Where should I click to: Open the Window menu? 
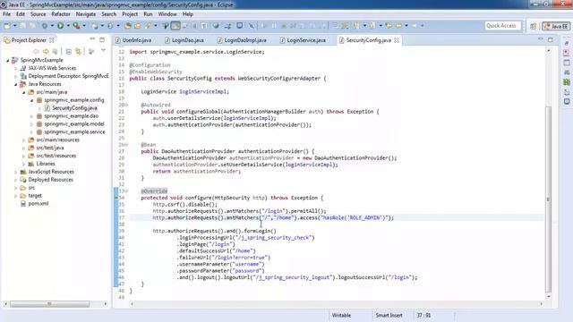click(x=167, y=14)
